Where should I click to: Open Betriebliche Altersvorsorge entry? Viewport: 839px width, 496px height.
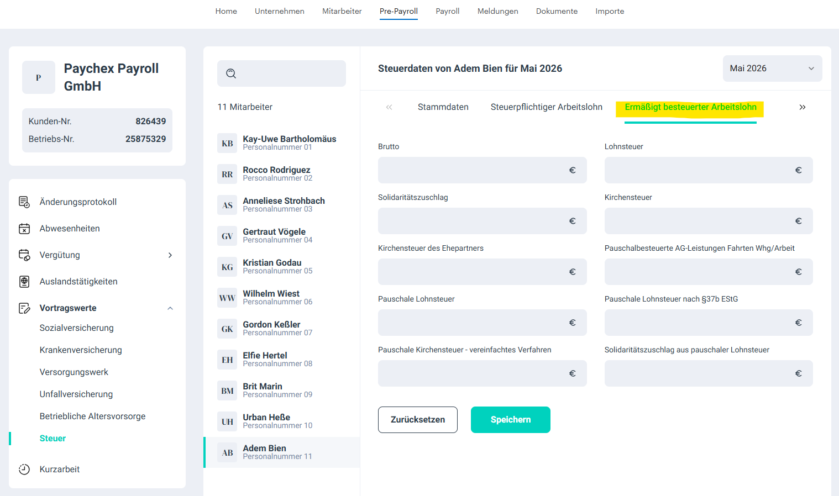[93, 416]
